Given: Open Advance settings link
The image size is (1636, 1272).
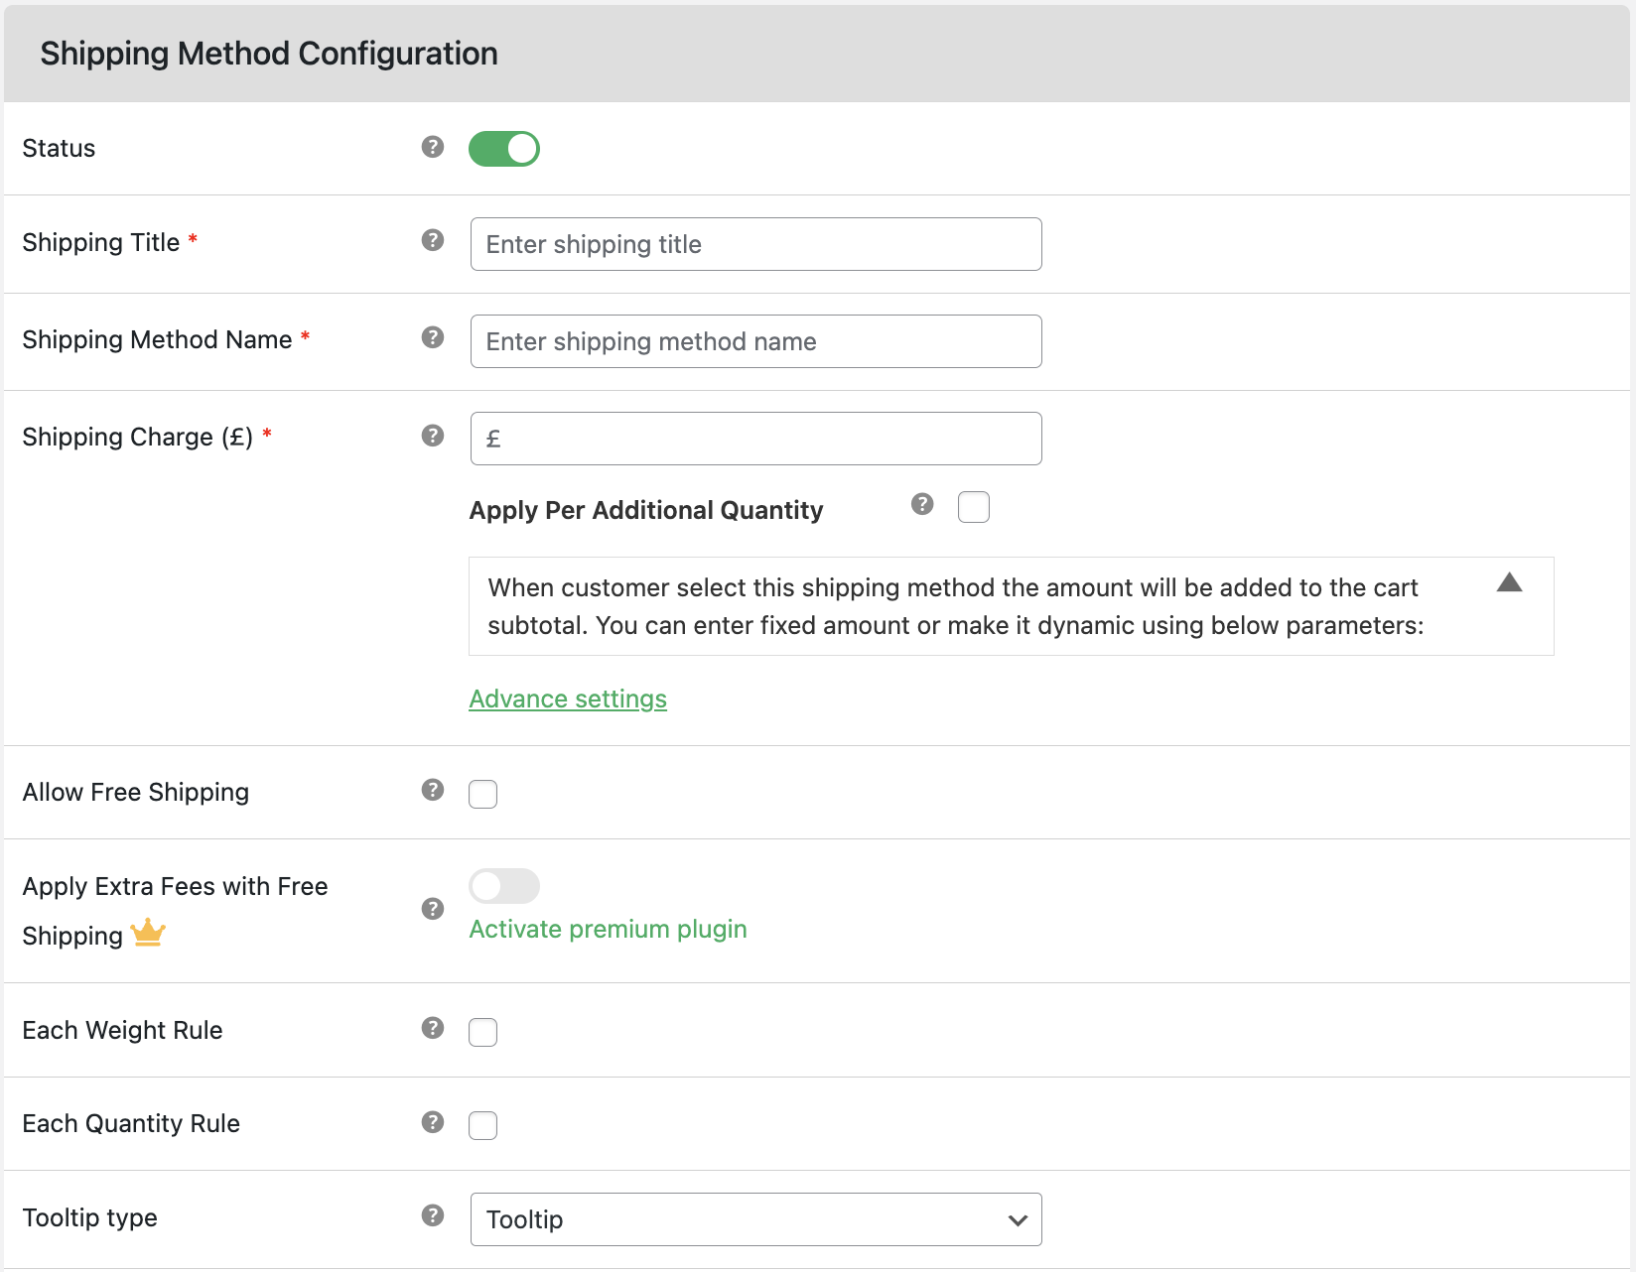Looking at the screenshot, I should click(x=568, y=699).
